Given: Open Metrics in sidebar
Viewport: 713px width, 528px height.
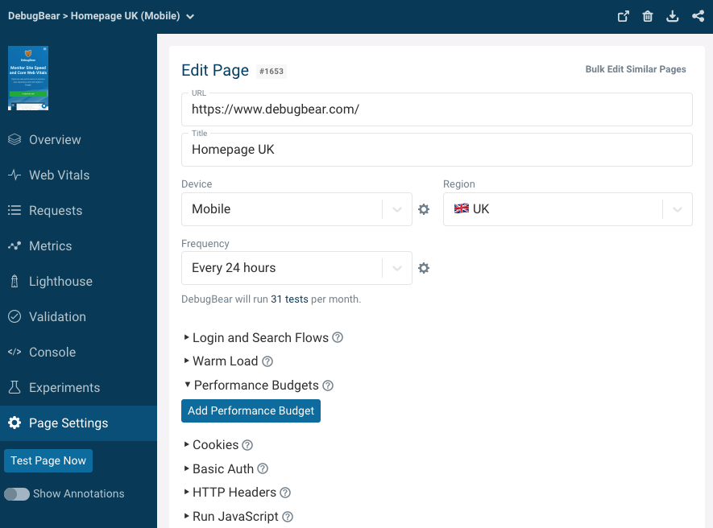Looking at the screenshot, I should 78,245.
